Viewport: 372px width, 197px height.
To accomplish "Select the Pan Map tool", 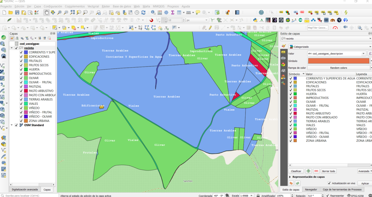I will [x=46, y=13].
